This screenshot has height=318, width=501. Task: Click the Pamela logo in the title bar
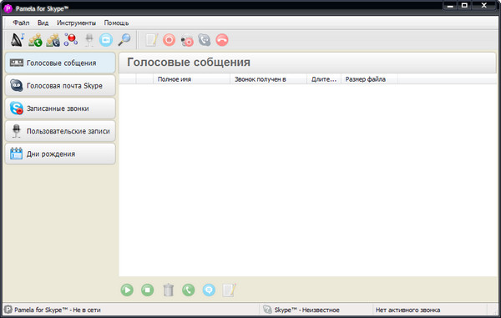tap(8, 8)
